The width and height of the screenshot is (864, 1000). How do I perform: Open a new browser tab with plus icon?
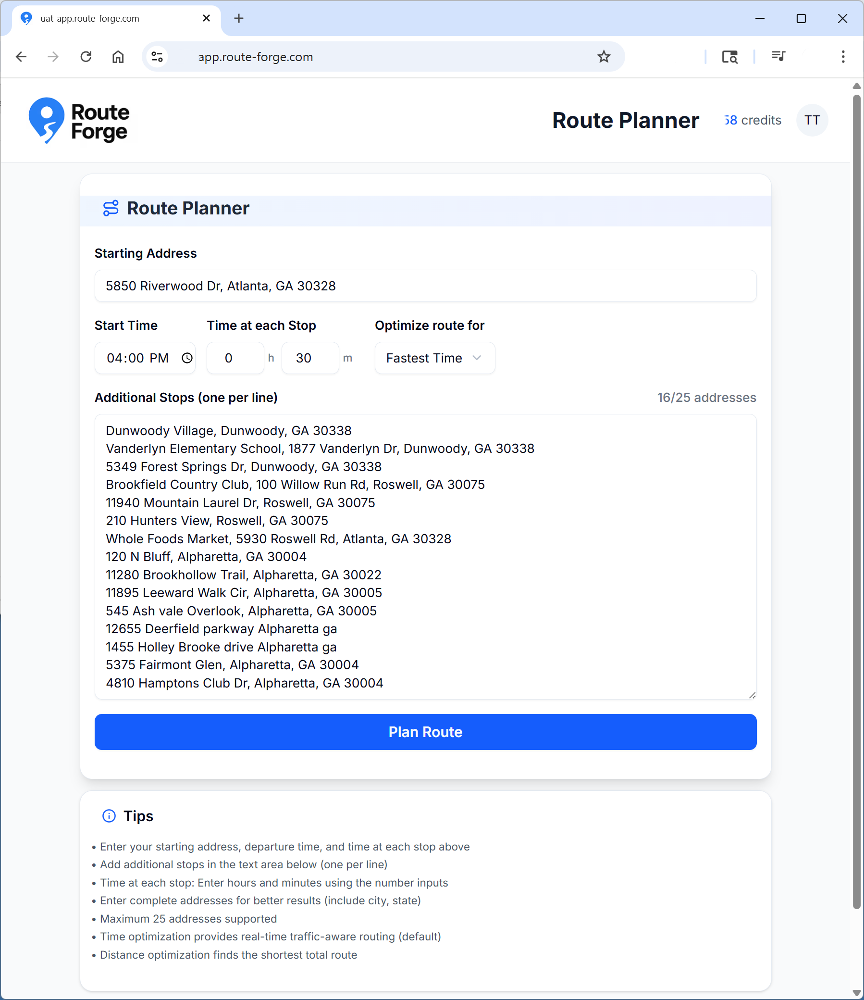click(239, 18)
